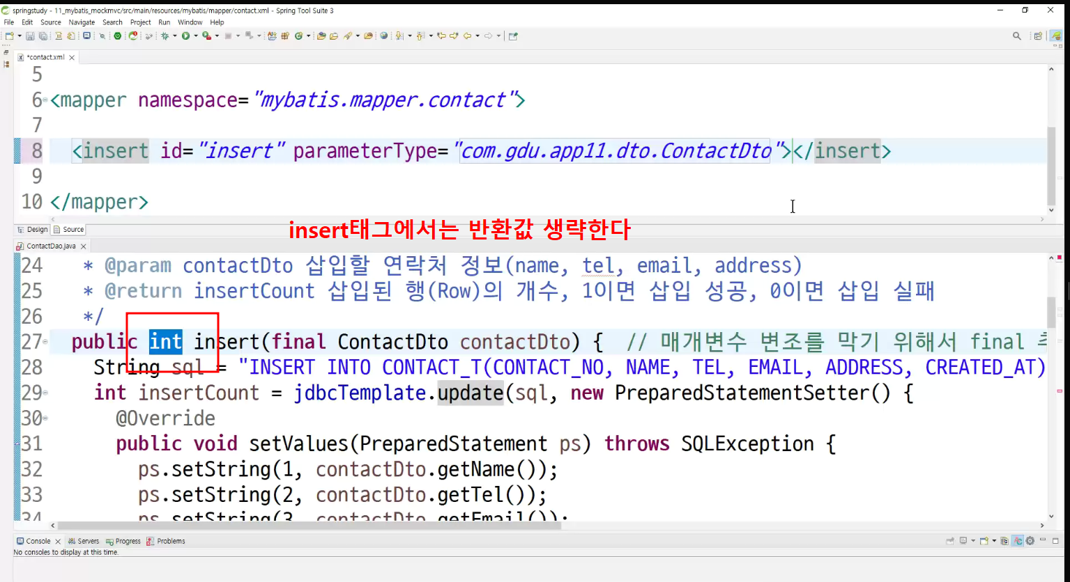Click the globe web browser icon
This screenshot has width=1070, height=582.
click(384, 36)
